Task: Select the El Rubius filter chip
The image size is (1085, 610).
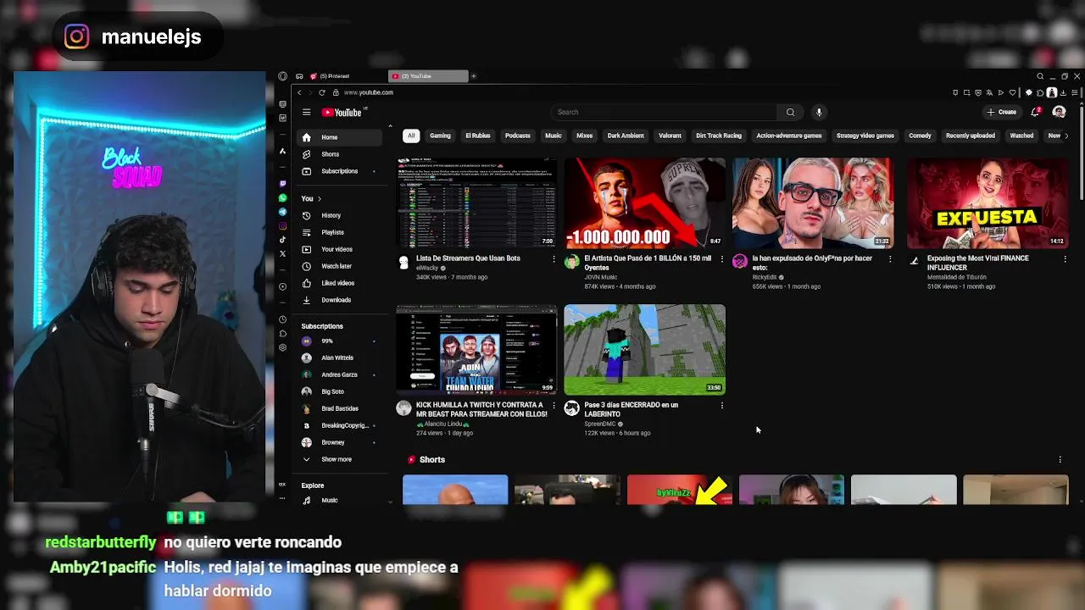Action: pyautogui.click(x=478, y=136)
